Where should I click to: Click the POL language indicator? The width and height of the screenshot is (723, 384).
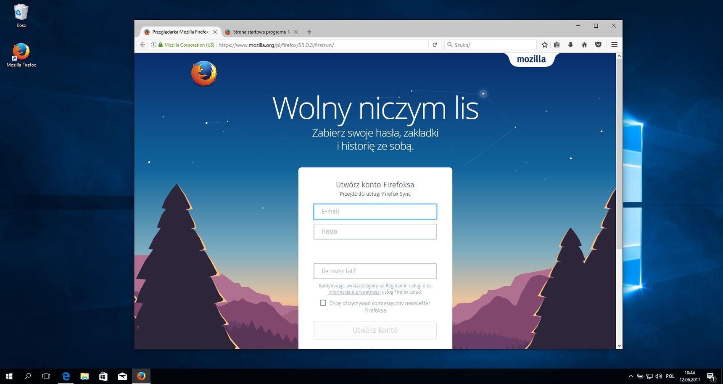pos(670,376)
